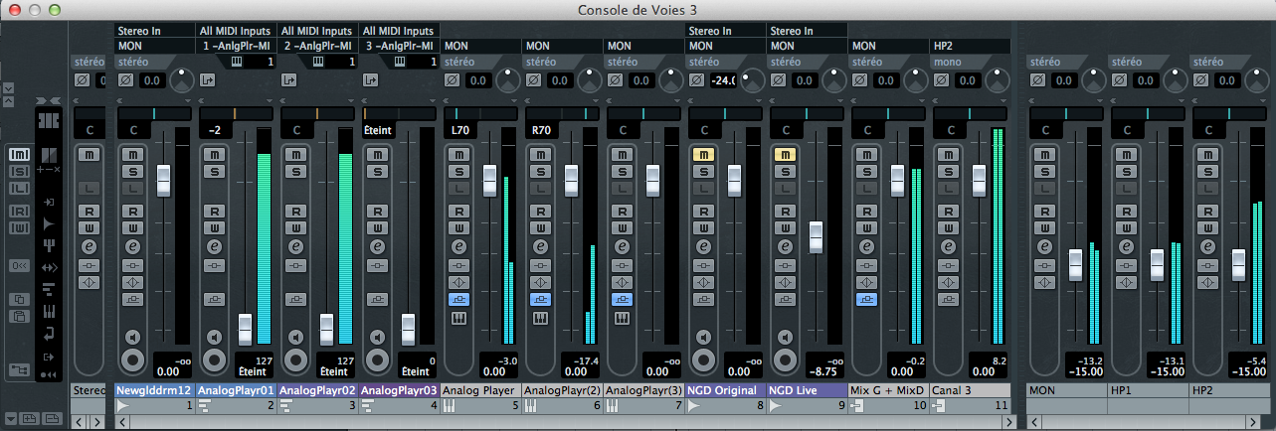Select the NGD Live channel name label
Image resolution: width=1276 pixels, height=431 pixels.
(806, 390)
